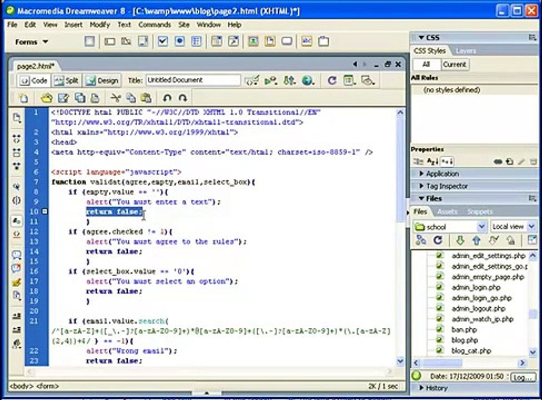Insert a text field form element
Screen dimensions: 542x400
click(109, 42)
